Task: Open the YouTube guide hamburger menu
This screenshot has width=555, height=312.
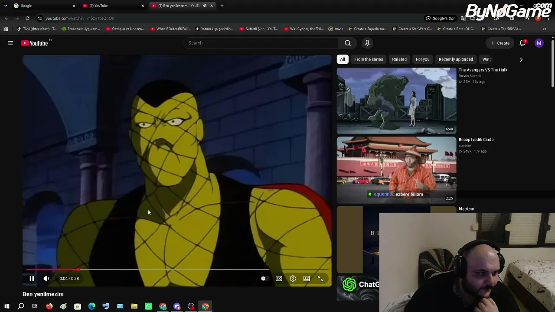Action: click(10, 43)
